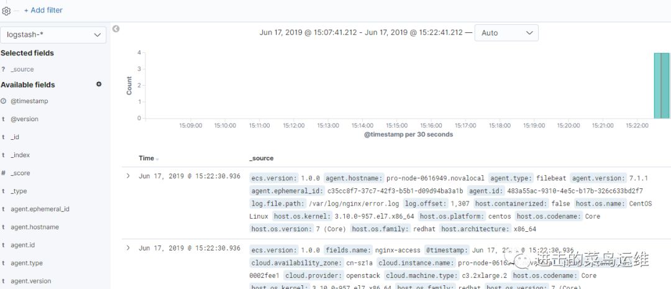The height and width of the screenshot is (289, 671).
Task: Open the logstash-* index pattern dropdown
Action: 53,35
